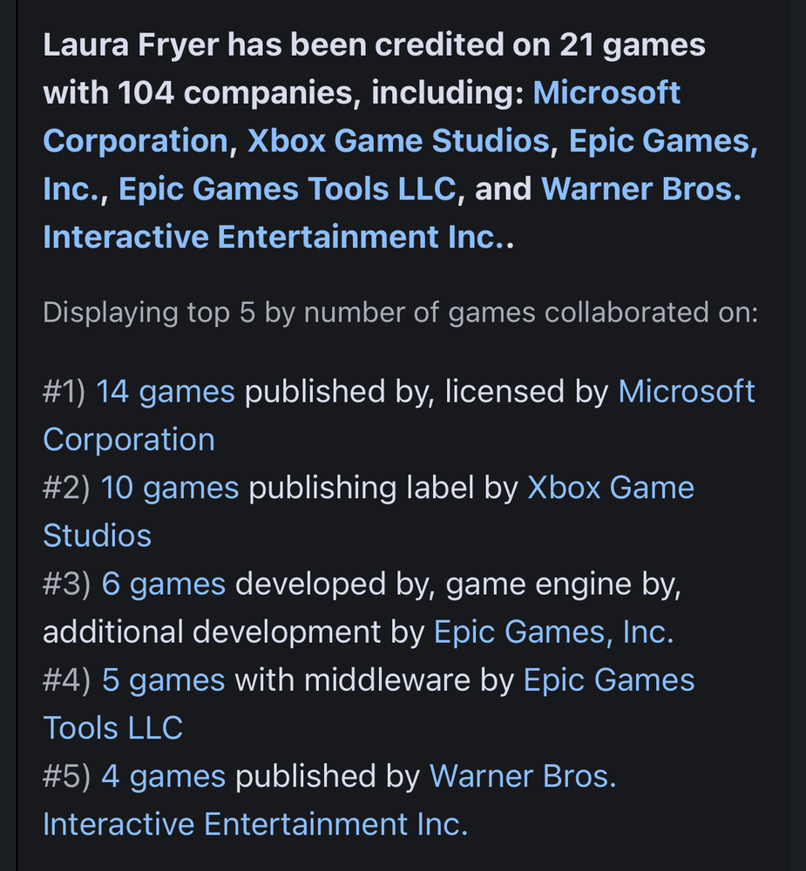Viewport: 806px width, 871px height.
Task: View the 10 games link
Action: click(x=170, y=489)
